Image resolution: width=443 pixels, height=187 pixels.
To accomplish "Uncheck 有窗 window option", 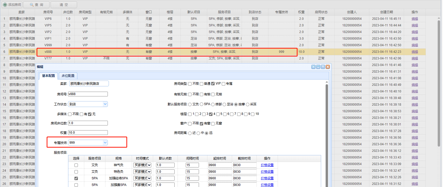I will point(201,124).
